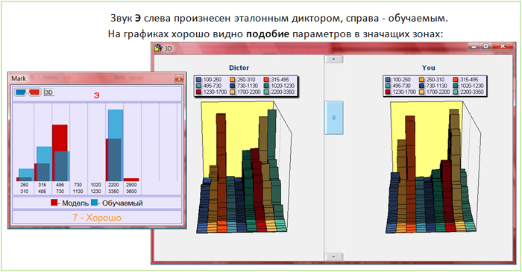The height and width of the screenshot is (272, 522).
Task: Click the 250-310 swatch in Dictor legend
Action: click(x=233, y=80)
